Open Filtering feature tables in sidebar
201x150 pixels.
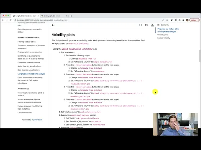click(x=26, y=42)
